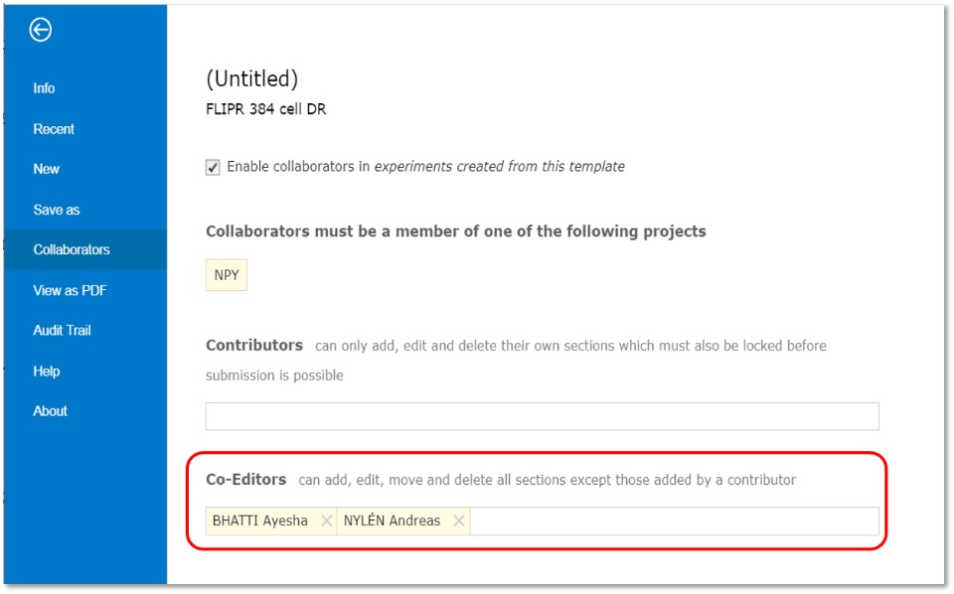Select New in the sidebar
954x594 pixels.
pyautogui.click(x=47, y=169)
